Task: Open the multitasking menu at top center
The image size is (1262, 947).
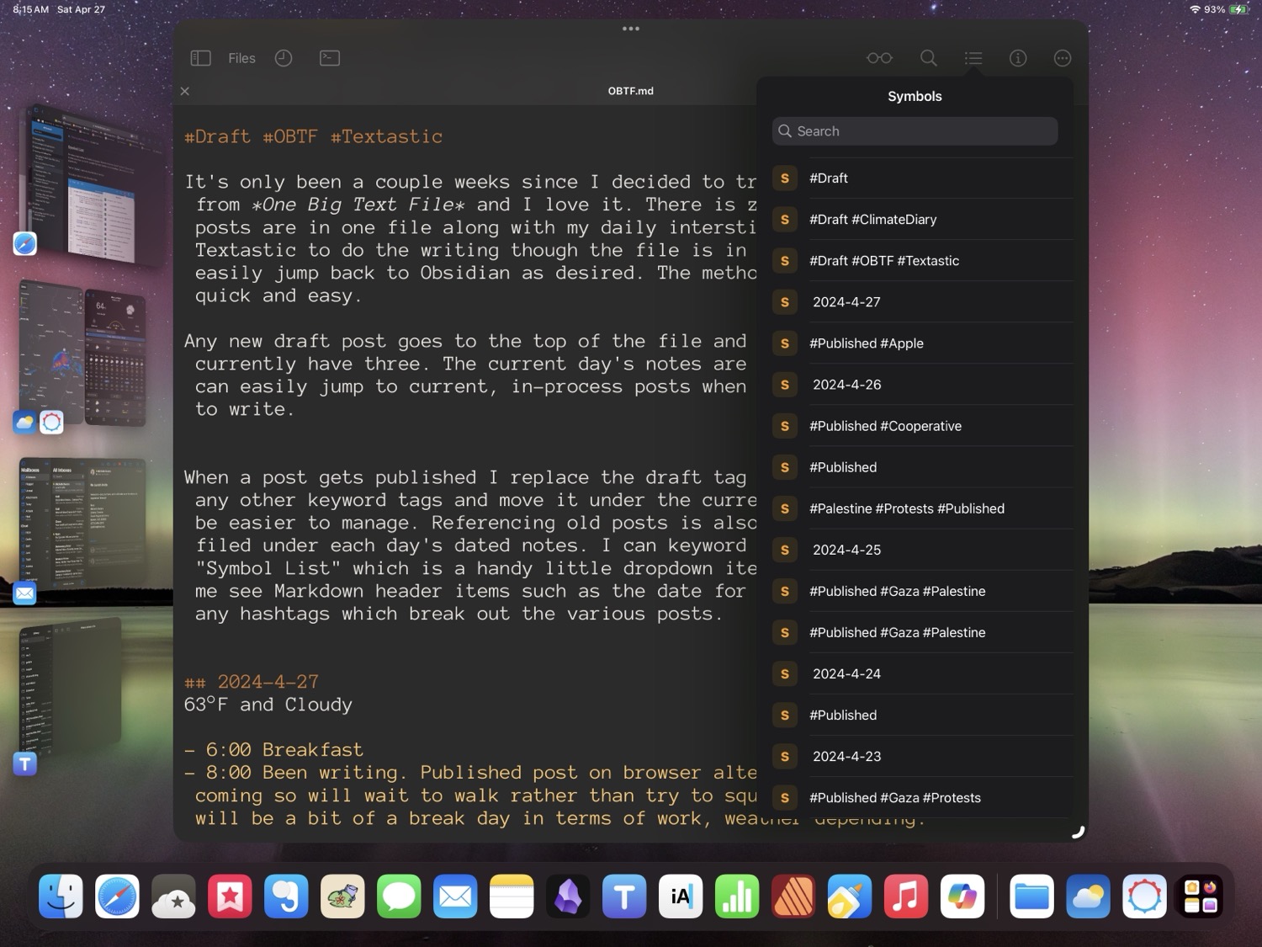Action: tap(631, 28)
